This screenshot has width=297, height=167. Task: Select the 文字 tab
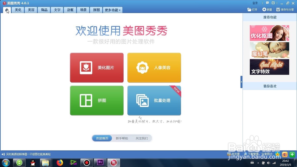[x=57, y=10]
